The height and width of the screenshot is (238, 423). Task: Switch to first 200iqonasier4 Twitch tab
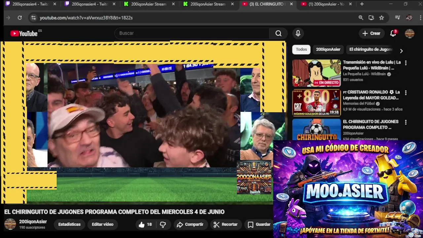tap(30, 4)
